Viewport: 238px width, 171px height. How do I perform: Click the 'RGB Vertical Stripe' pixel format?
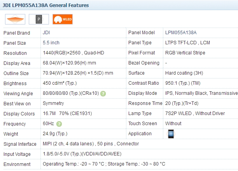(x=185, y=53)
